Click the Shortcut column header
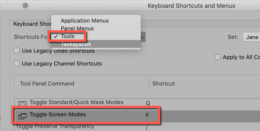Image resolution: width=260 pixels, height=131 pixels. point(163,84)
